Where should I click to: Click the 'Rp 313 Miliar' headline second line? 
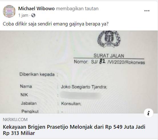coord(19,133)
